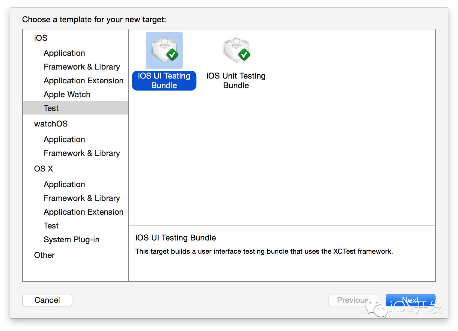Open the Apple Watch category
Image resolution: width=458 pixels, height=331 pixels.
tap(67, 94)
